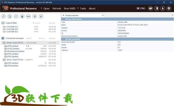The image size is (174, 106).
Task: Click the 'Sector size (bytes)' label
Action: (x=68, y=42)
